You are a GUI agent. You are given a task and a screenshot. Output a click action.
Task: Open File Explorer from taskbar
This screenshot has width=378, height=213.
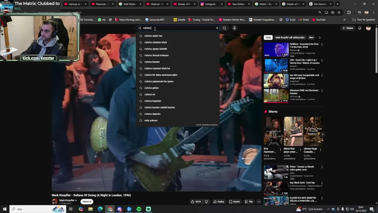pos(90,209)
